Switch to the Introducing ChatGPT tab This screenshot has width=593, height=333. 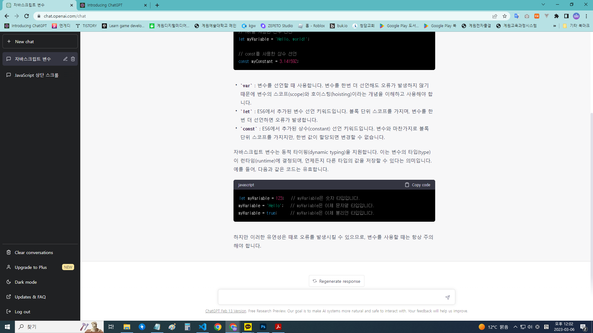point(105,5)
